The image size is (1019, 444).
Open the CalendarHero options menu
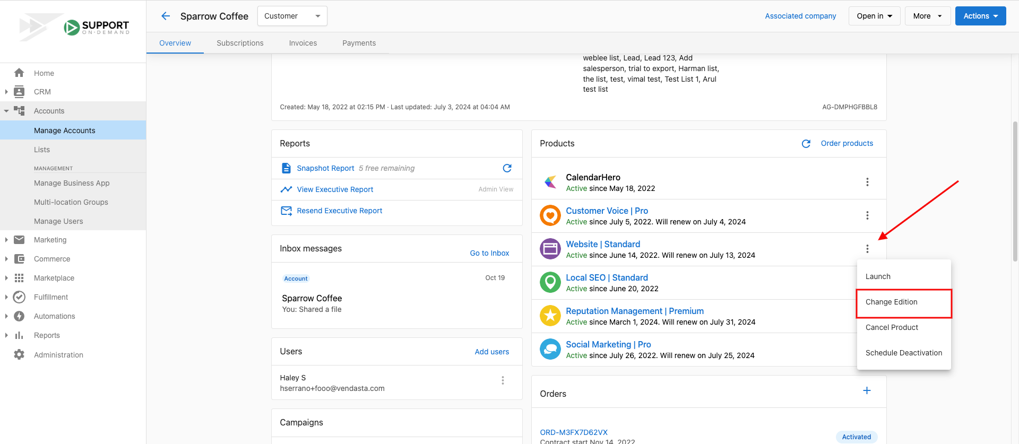tap(867, 182)
